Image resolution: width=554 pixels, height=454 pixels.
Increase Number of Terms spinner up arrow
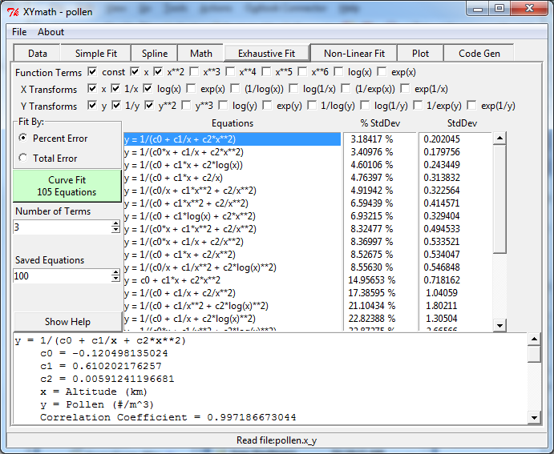click(x=115, y=224)
